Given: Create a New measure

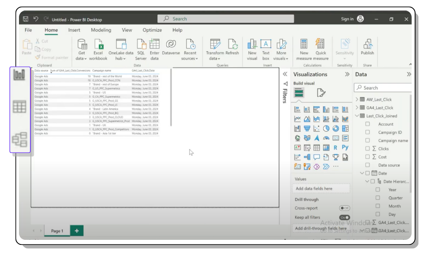Looking at the screenshot, I should pyautogui.click(x=304, y=44).
